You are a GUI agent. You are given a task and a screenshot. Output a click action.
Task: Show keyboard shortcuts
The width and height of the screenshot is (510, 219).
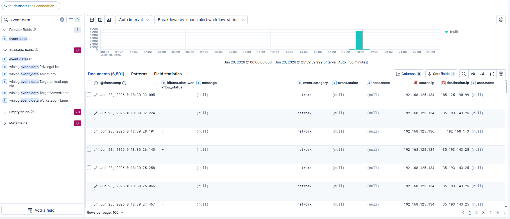pyautogui.click(x=473, y=74)
